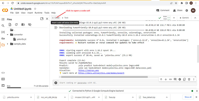Bookmark this page with star icon

click(176, 3)
